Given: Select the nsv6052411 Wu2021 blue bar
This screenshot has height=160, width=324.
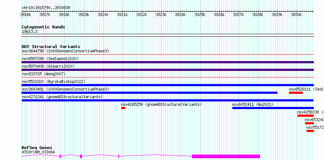Looking at the screenshot, I should (x=273, y=108).
